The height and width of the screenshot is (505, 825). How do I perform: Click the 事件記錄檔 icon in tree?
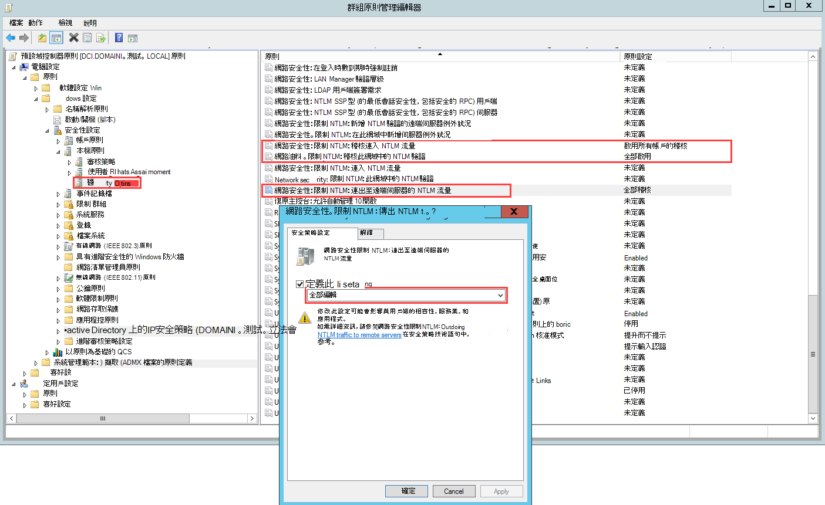(69, 194)
